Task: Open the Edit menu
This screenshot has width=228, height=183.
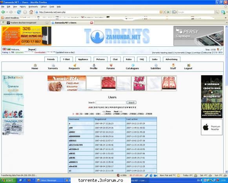Action: coord(8,7)
